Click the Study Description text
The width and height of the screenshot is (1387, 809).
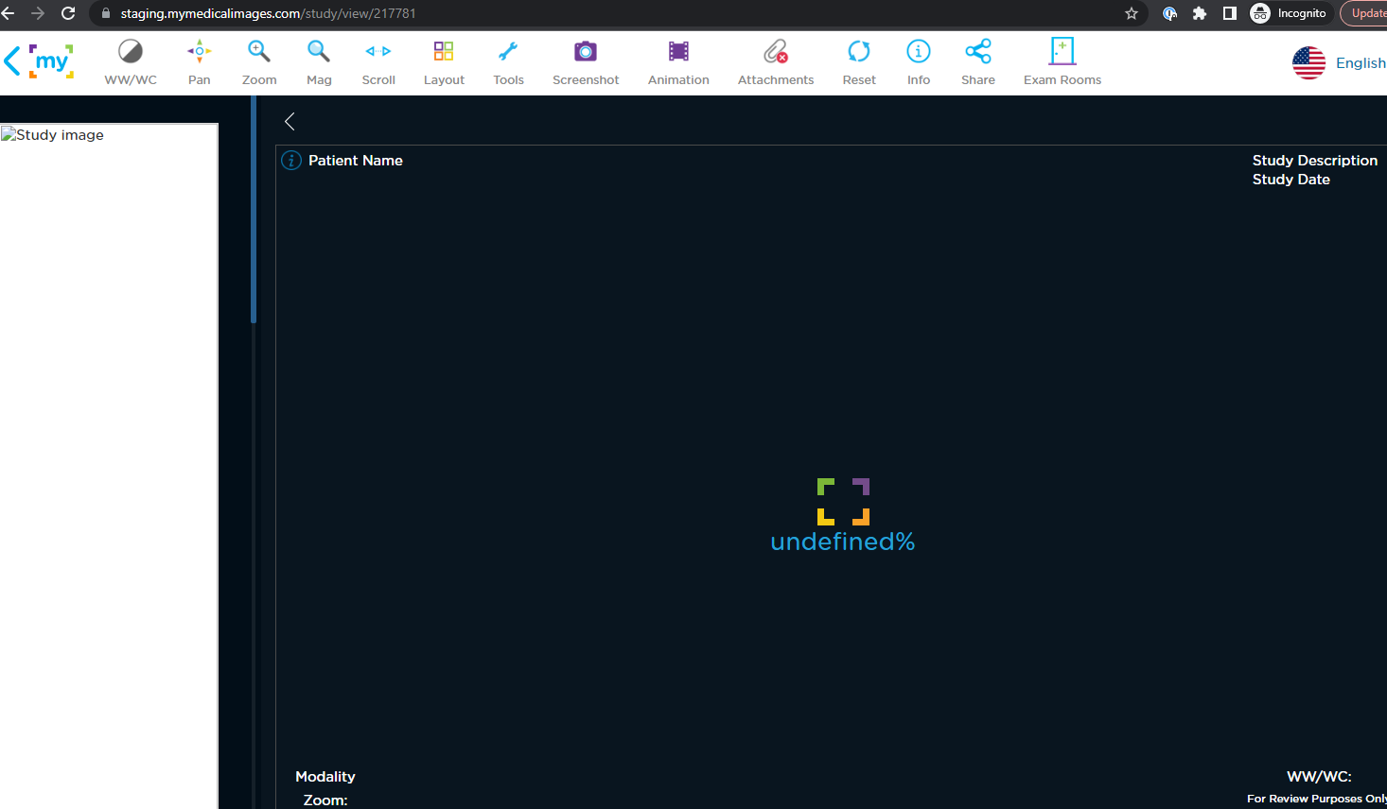pyautogui.click(x=1315, y=161)
